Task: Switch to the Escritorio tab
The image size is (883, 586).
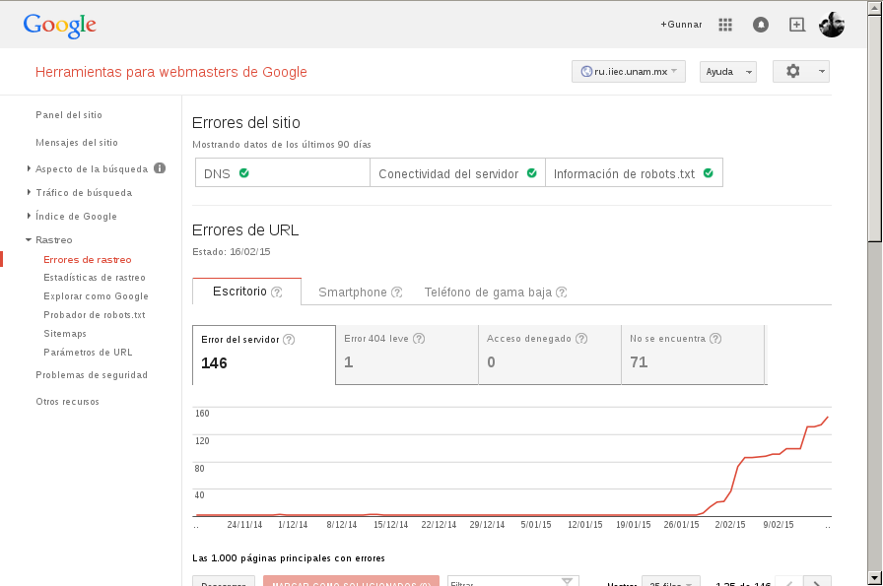Action: coord(246,292)
